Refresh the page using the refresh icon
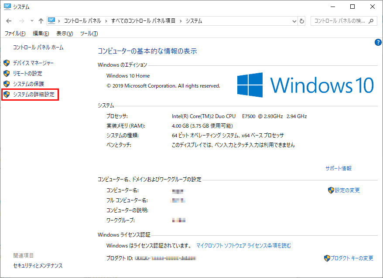This screenshot has width=383, height=278. 303,20
